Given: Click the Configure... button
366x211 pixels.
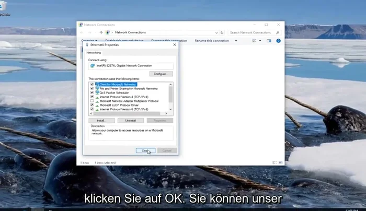Looking at the screenshot, I should click(160, 74).
